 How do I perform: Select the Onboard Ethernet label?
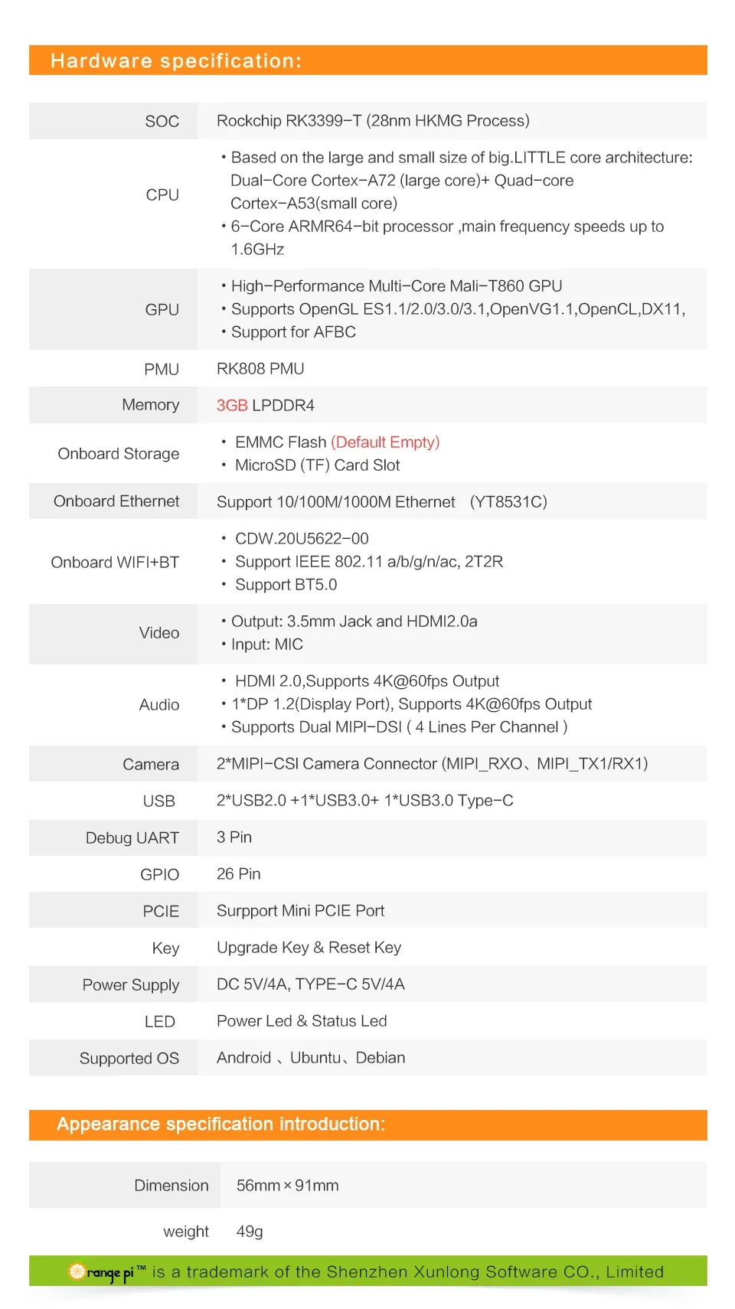[116, 501]
